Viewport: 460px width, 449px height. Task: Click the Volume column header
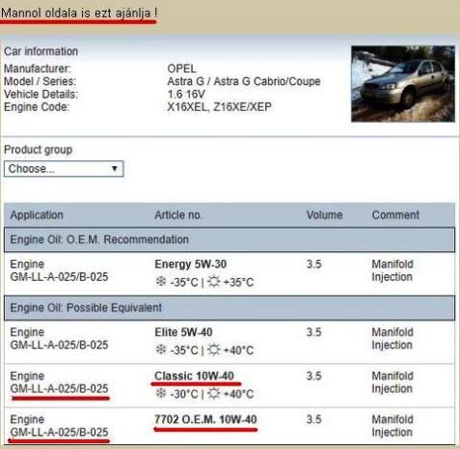coord(324,215)
